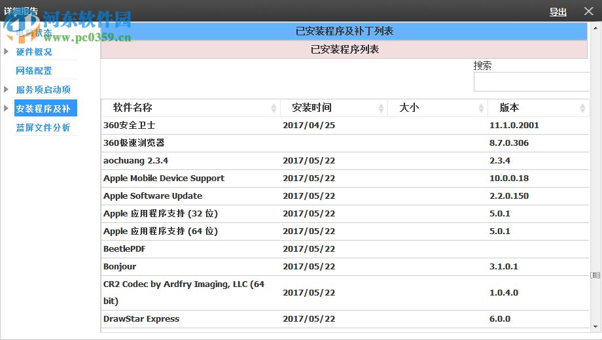Click version 1.0.4.0
Image resolution: width=602 pixels, height=340 pixels.
tap(503, 293)
